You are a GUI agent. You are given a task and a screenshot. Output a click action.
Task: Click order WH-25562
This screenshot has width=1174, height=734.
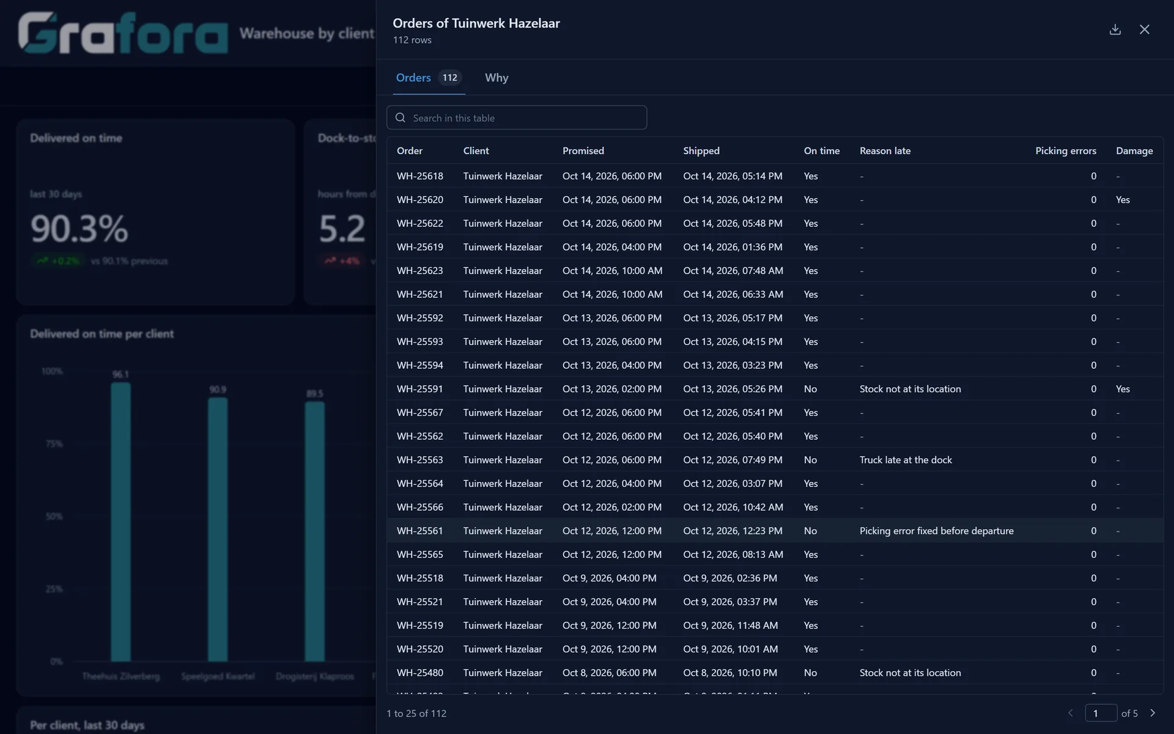pyautogui.click(x=419, y=436)
